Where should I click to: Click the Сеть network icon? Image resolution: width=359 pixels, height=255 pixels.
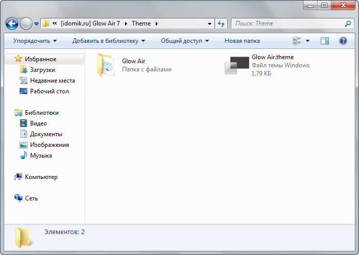coord(18,198)
